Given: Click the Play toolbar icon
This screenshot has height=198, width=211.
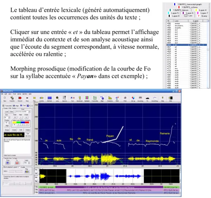Looking at the screenshot, I should click(x=34, y=99).
